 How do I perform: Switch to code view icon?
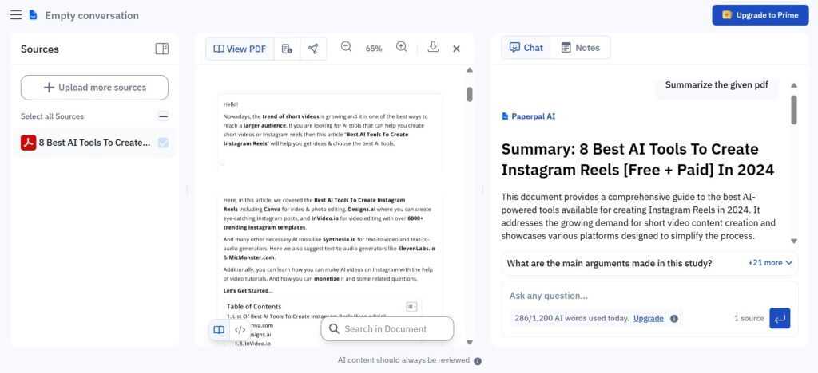[x=240, y=330]
